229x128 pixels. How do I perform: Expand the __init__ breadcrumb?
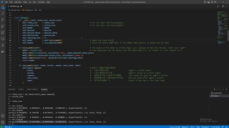point(39,10)
